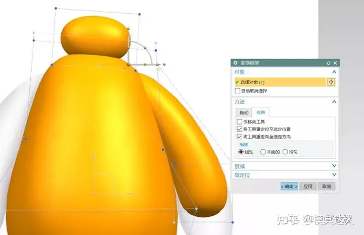Switch to the 变换 tab
Viewport: 364px width, 235px height.
(260, 112)
